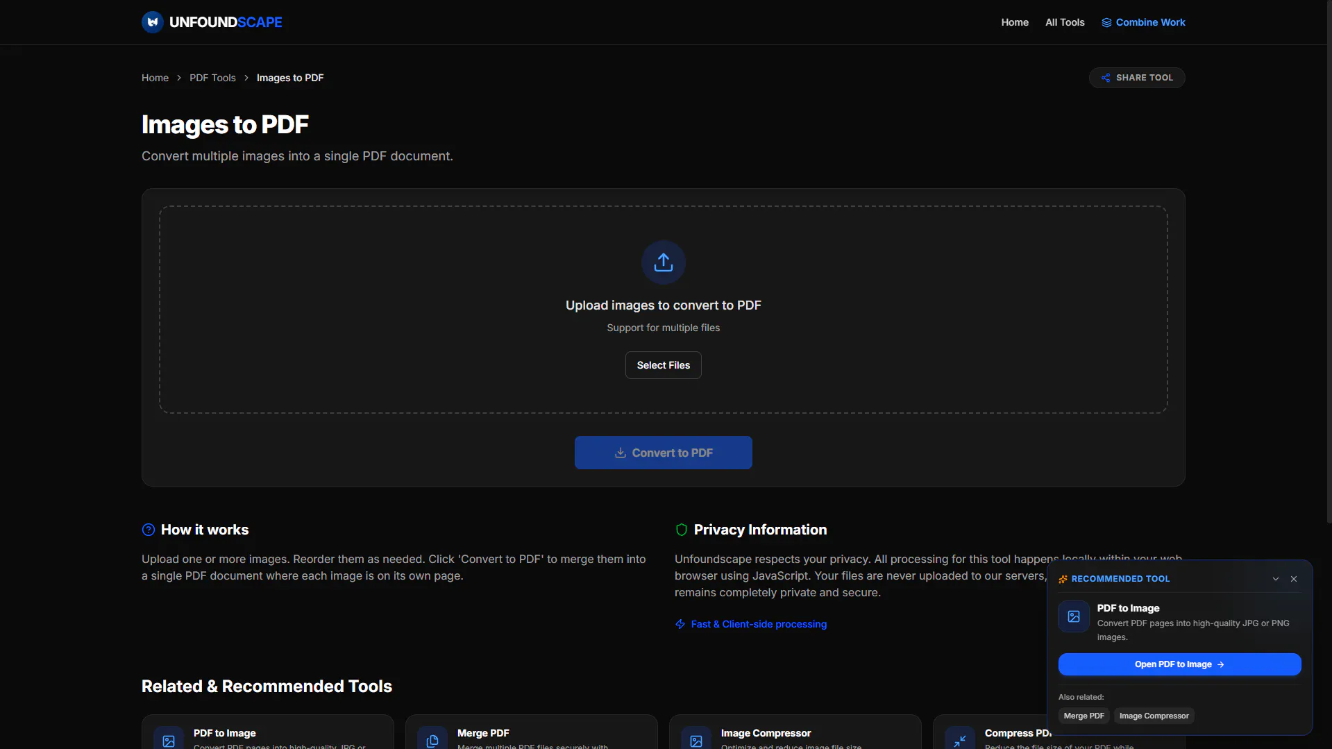This screenshot has width=1332, height=749.
Task: Click the Share Tool button
Action: pos(1137,78)
